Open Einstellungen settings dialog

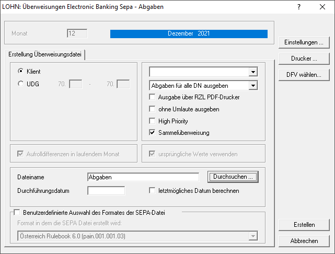pos(304,42)
